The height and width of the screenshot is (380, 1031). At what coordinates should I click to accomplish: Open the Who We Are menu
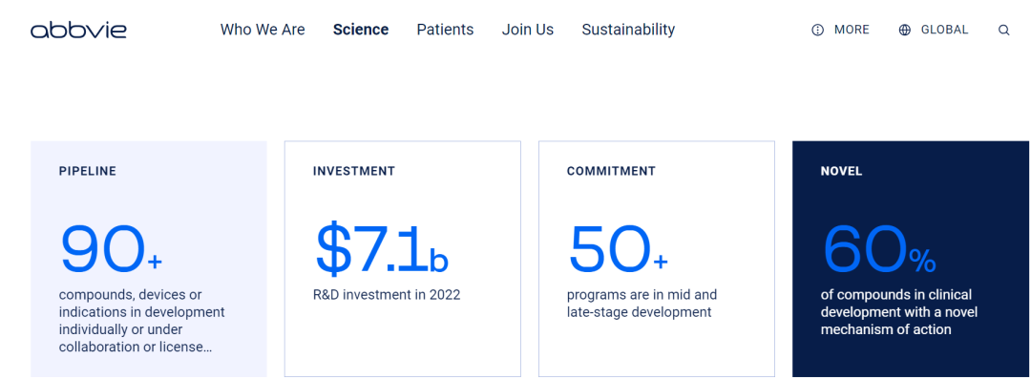click(x=263, y=30)
